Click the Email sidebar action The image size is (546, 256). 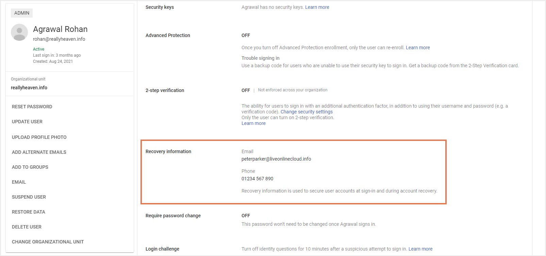[x=19, y=182]
